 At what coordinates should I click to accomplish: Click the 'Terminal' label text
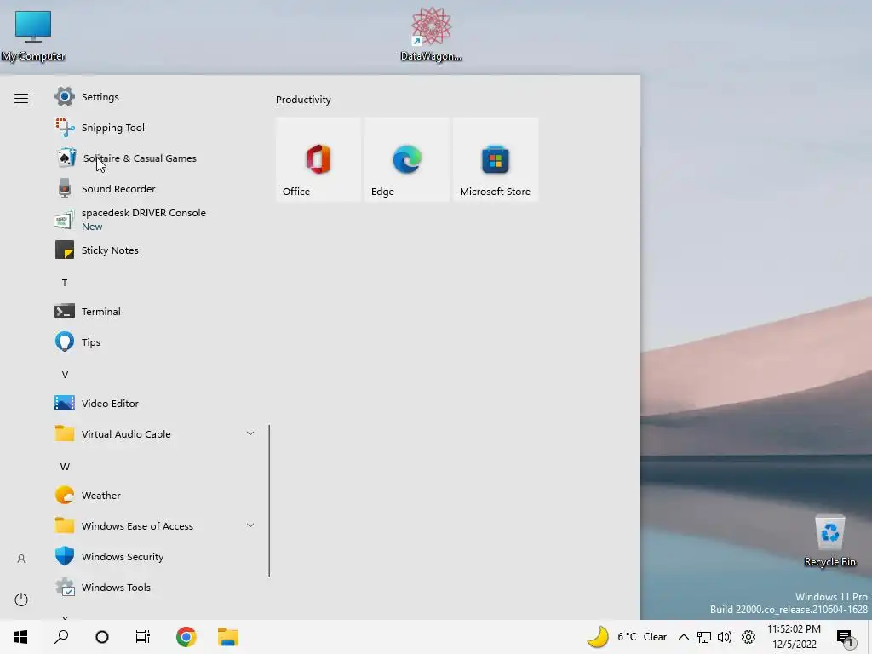[x=100, y=312]
